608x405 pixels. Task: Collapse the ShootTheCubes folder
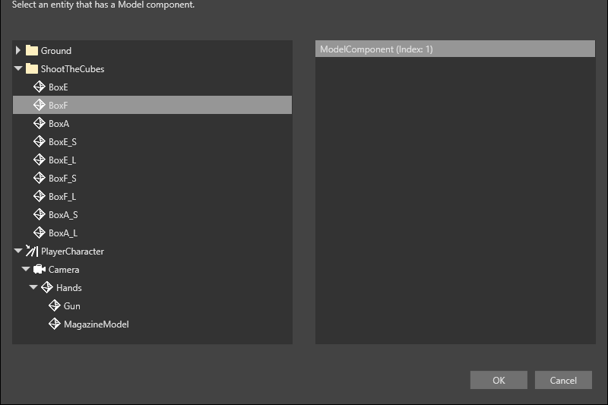(18, 68)
